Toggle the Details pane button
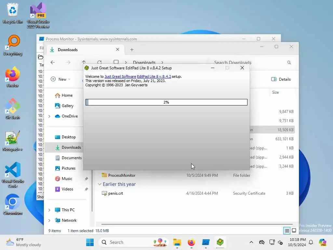The height and width of the screenshot is (250, 333). coord(281,79)
